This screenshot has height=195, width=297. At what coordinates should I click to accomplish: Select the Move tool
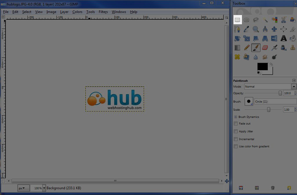click(x=274, y=29)
